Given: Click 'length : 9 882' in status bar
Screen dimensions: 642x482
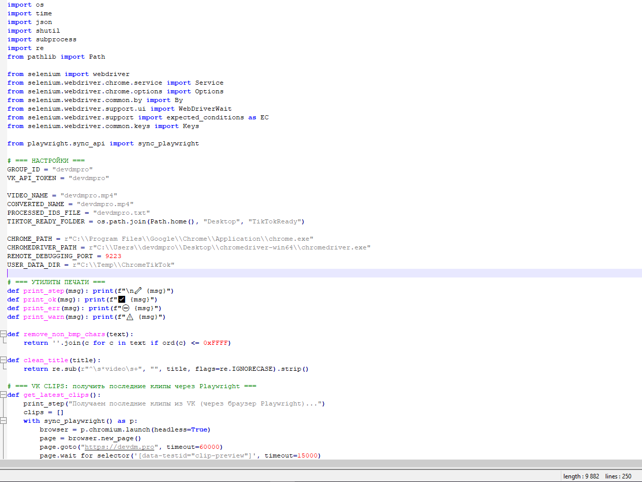Looking at the screenshot, I should point(581,476).
